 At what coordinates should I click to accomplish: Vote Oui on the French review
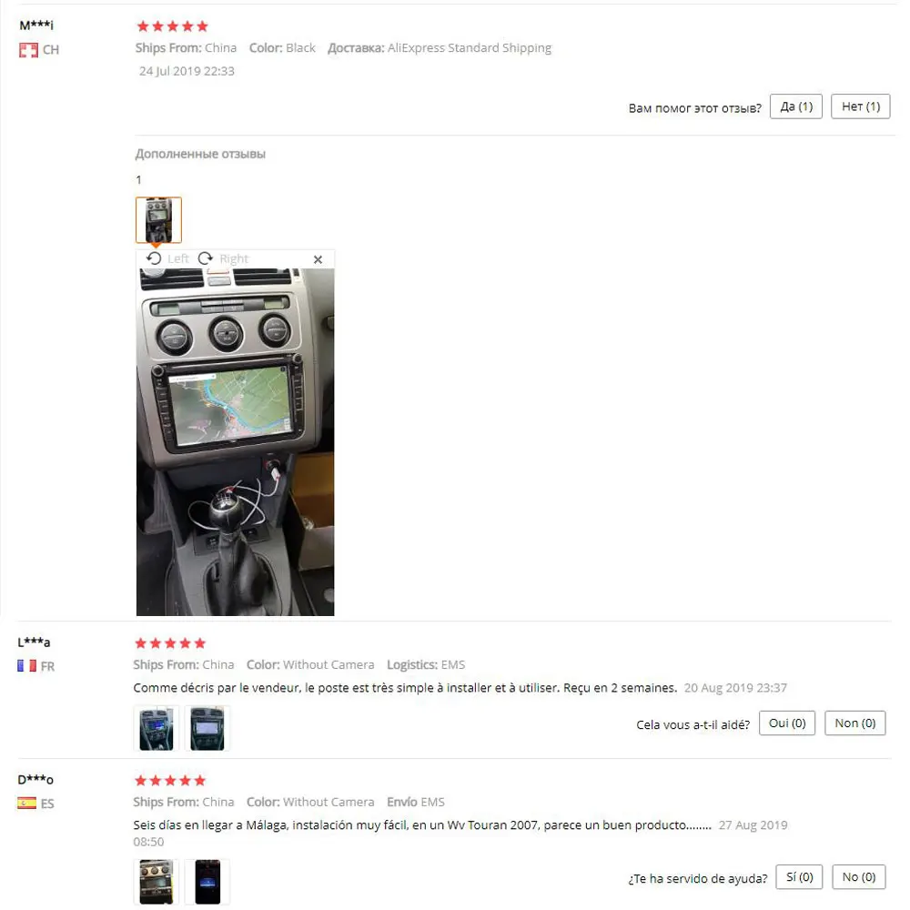787,723
